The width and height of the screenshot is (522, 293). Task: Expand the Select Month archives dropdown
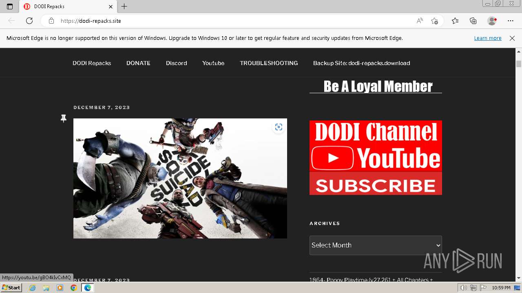click(376, 245)
